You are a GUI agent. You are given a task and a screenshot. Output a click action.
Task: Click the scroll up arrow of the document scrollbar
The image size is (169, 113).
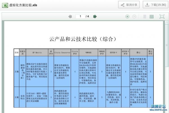167,22
